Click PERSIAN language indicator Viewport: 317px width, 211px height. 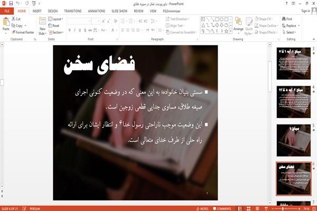click(x=35, y=208)
